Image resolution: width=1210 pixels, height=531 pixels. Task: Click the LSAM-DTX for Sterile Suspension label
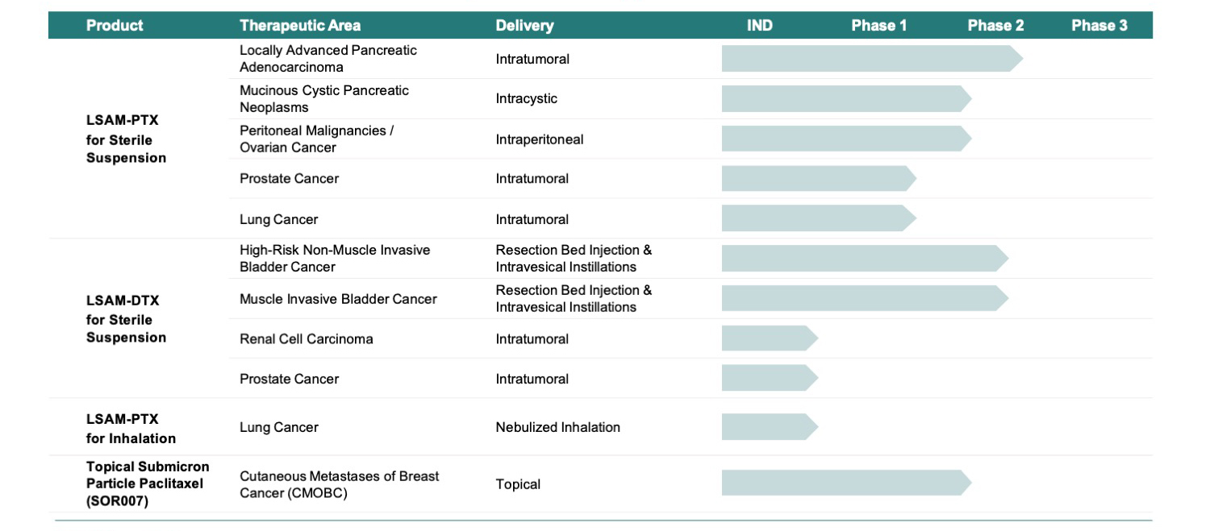pos(127,319)
